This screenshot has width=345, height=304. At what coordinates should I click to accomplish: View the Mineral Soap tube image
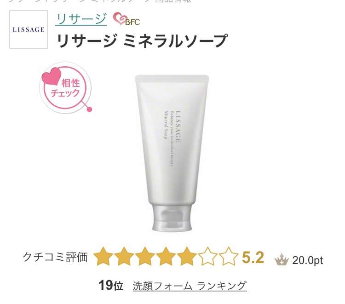pyautogui.click(x=172, y=153)
